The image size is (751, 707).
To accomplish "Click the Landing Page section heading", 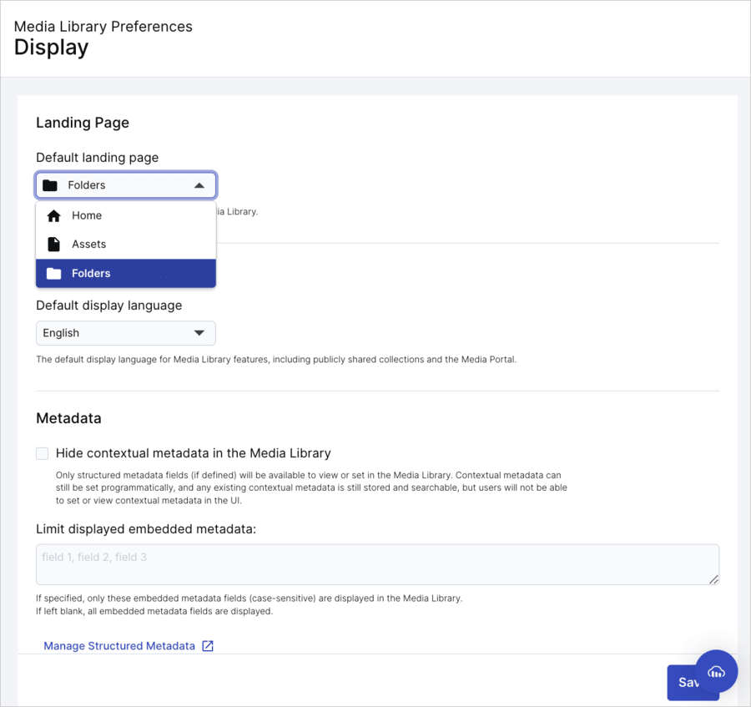I will click(83, 123).
